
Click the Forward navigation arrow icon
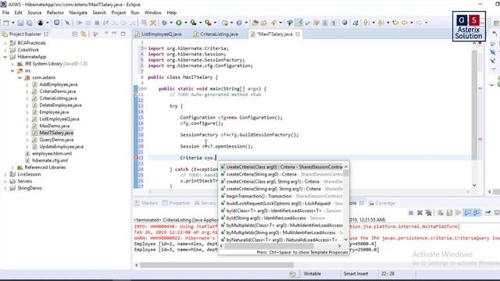pos(419,23)
